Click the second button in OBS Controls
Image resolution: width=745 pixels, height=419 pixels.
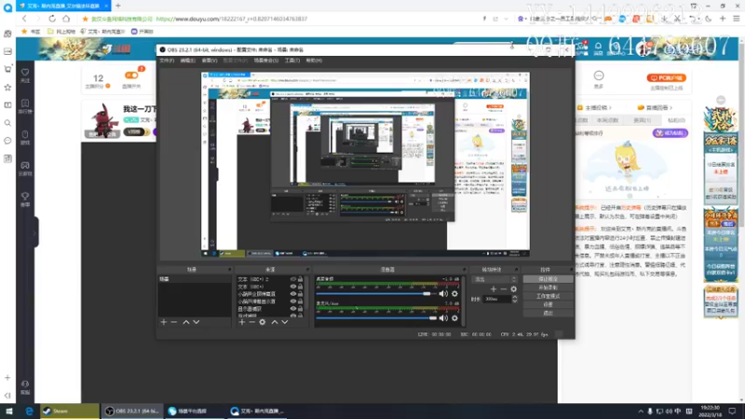click(548, 288)
